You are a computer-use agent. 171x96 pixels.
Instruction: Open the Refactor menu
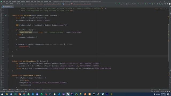pos(28,1)
